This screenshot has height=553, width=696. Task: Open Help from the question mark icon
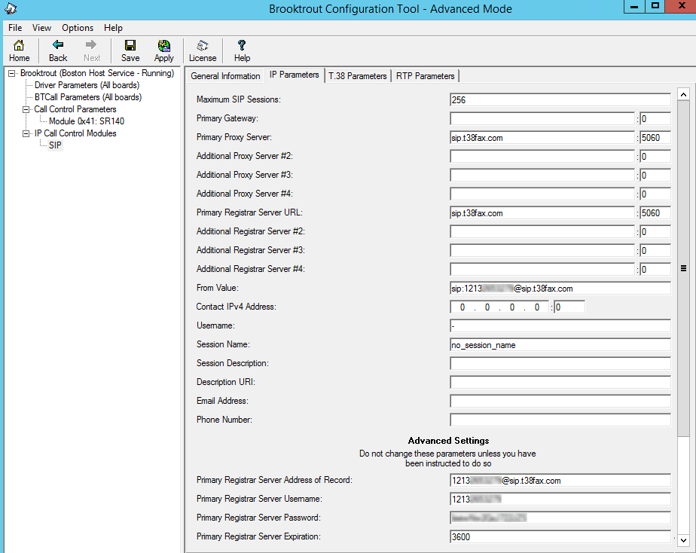click(x=242, y=50)
